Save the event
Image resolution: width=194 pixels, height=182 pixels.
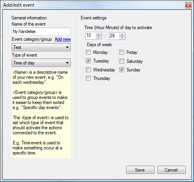(x=140, y=170)
